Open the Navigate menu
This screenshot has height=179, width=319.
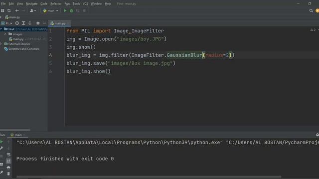coord(31,3)
